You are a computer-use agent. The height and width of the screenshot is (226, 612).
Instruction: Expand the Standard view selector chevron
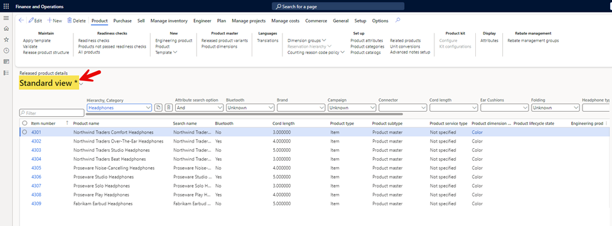81,83
